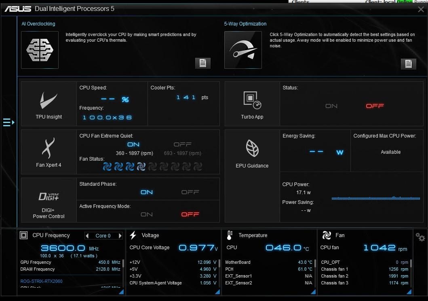The height and width of the screenshot is (301, 428).
Task: Launch 5-Way Optimization gauge icon
Action: [243, 50]
